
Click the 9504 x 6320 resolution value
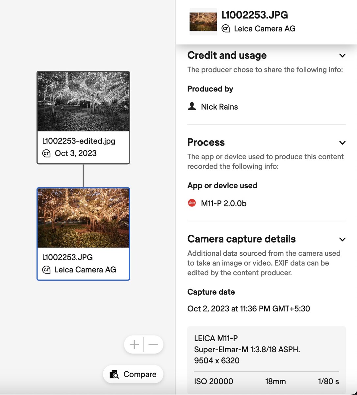pos(217,360)
